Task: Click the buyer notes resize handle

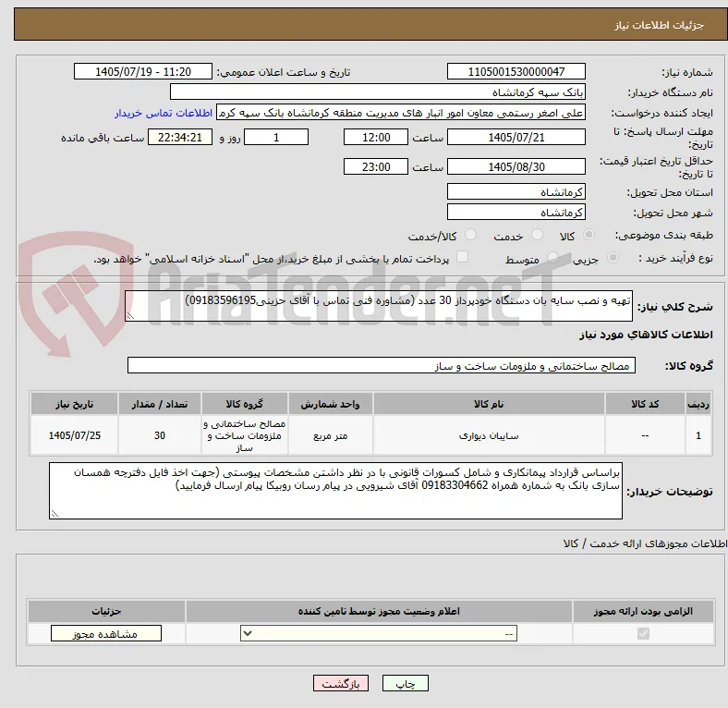Action: 55,513
